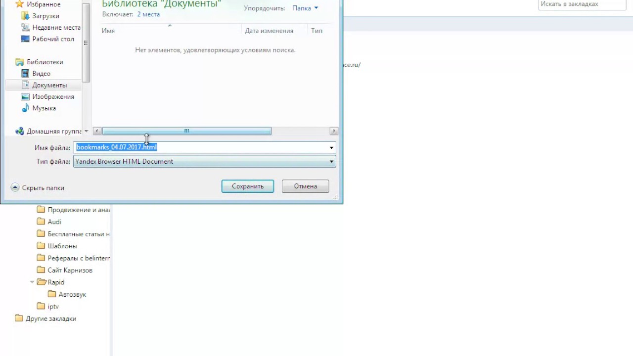Select the Шаблоны bookmark folder label

point(62,246)
